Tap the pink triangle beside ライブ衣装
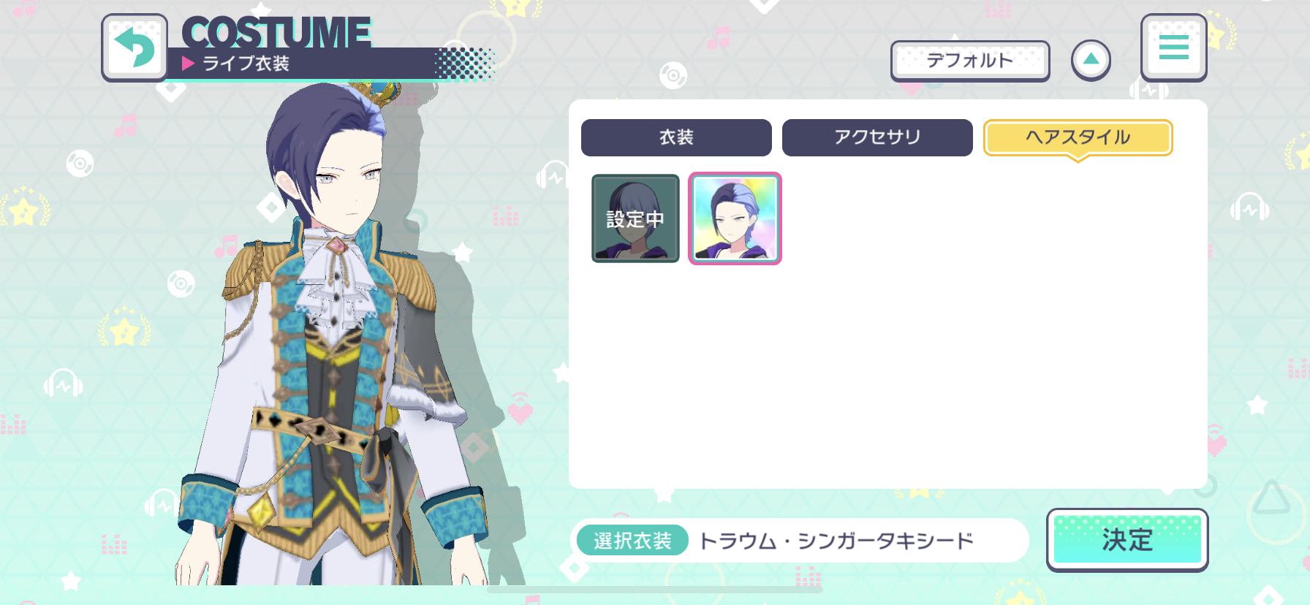The image size is (1310, 605). [x=188, y=64]
